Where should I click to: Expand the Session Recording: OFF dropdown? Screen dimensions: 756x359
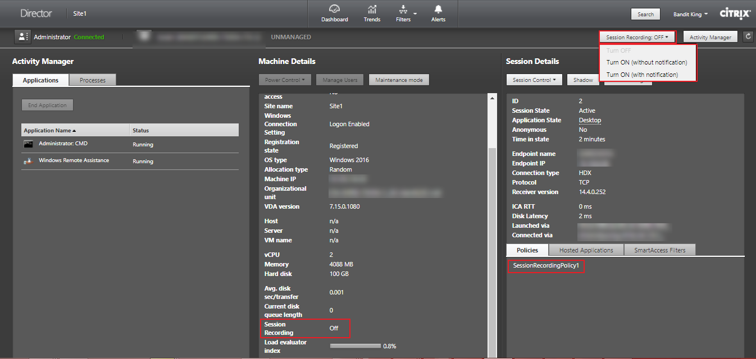[x=637, y=37]
